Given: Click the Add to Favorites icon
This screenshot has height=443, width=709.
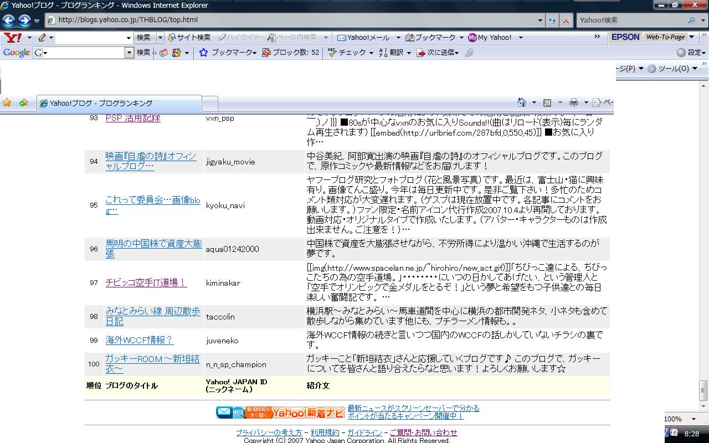Looking at the screenshot, I should click(x=23, y=102).
